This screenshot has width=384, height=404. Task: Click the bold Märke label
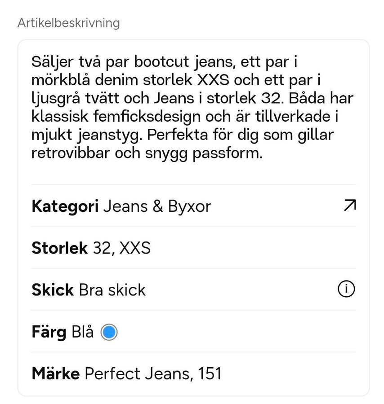56,373
